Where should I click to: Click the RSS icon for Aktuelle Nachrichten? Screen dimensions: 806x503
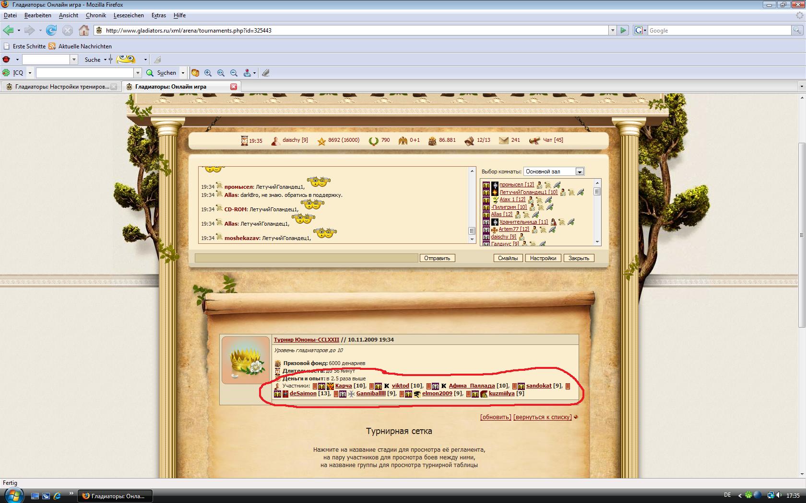(52, 46)
